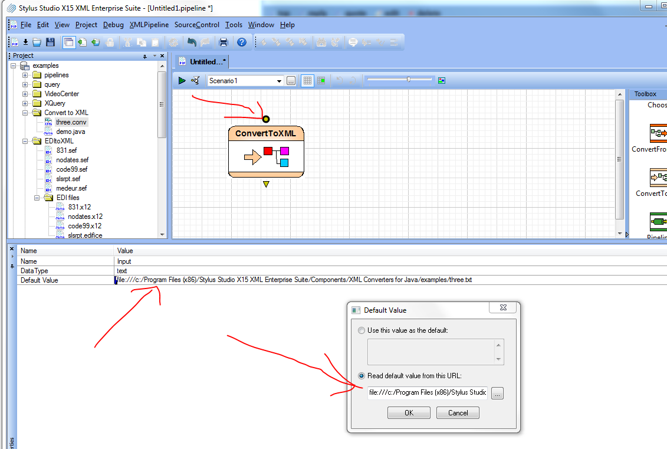The height and width of the screenshot is (449, 667).
Task: Click the Open file folder toolbar icon
Action: 37,42
